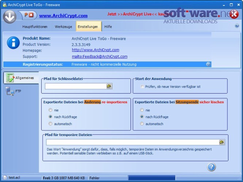Minimize the ArchiCrypt window
243x182 pixels.
click(x=224, y=5)
